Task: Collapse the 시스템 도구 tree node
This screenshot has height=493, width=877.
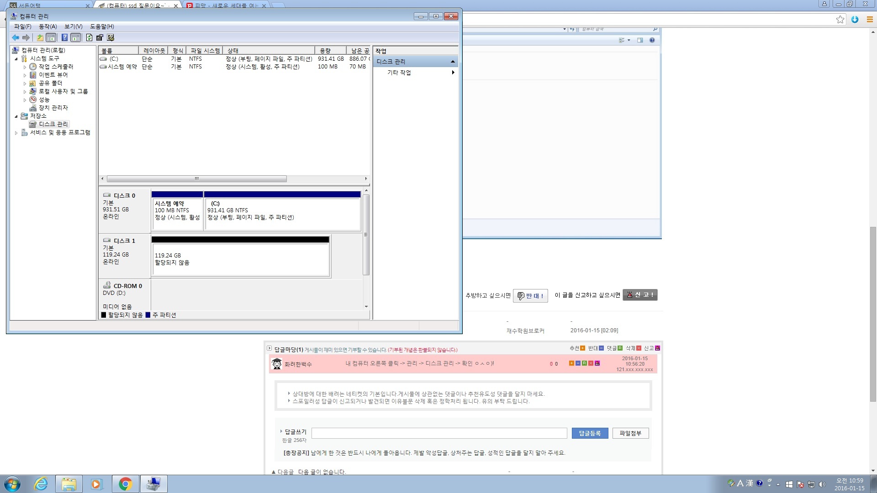Action: (16, 59)
